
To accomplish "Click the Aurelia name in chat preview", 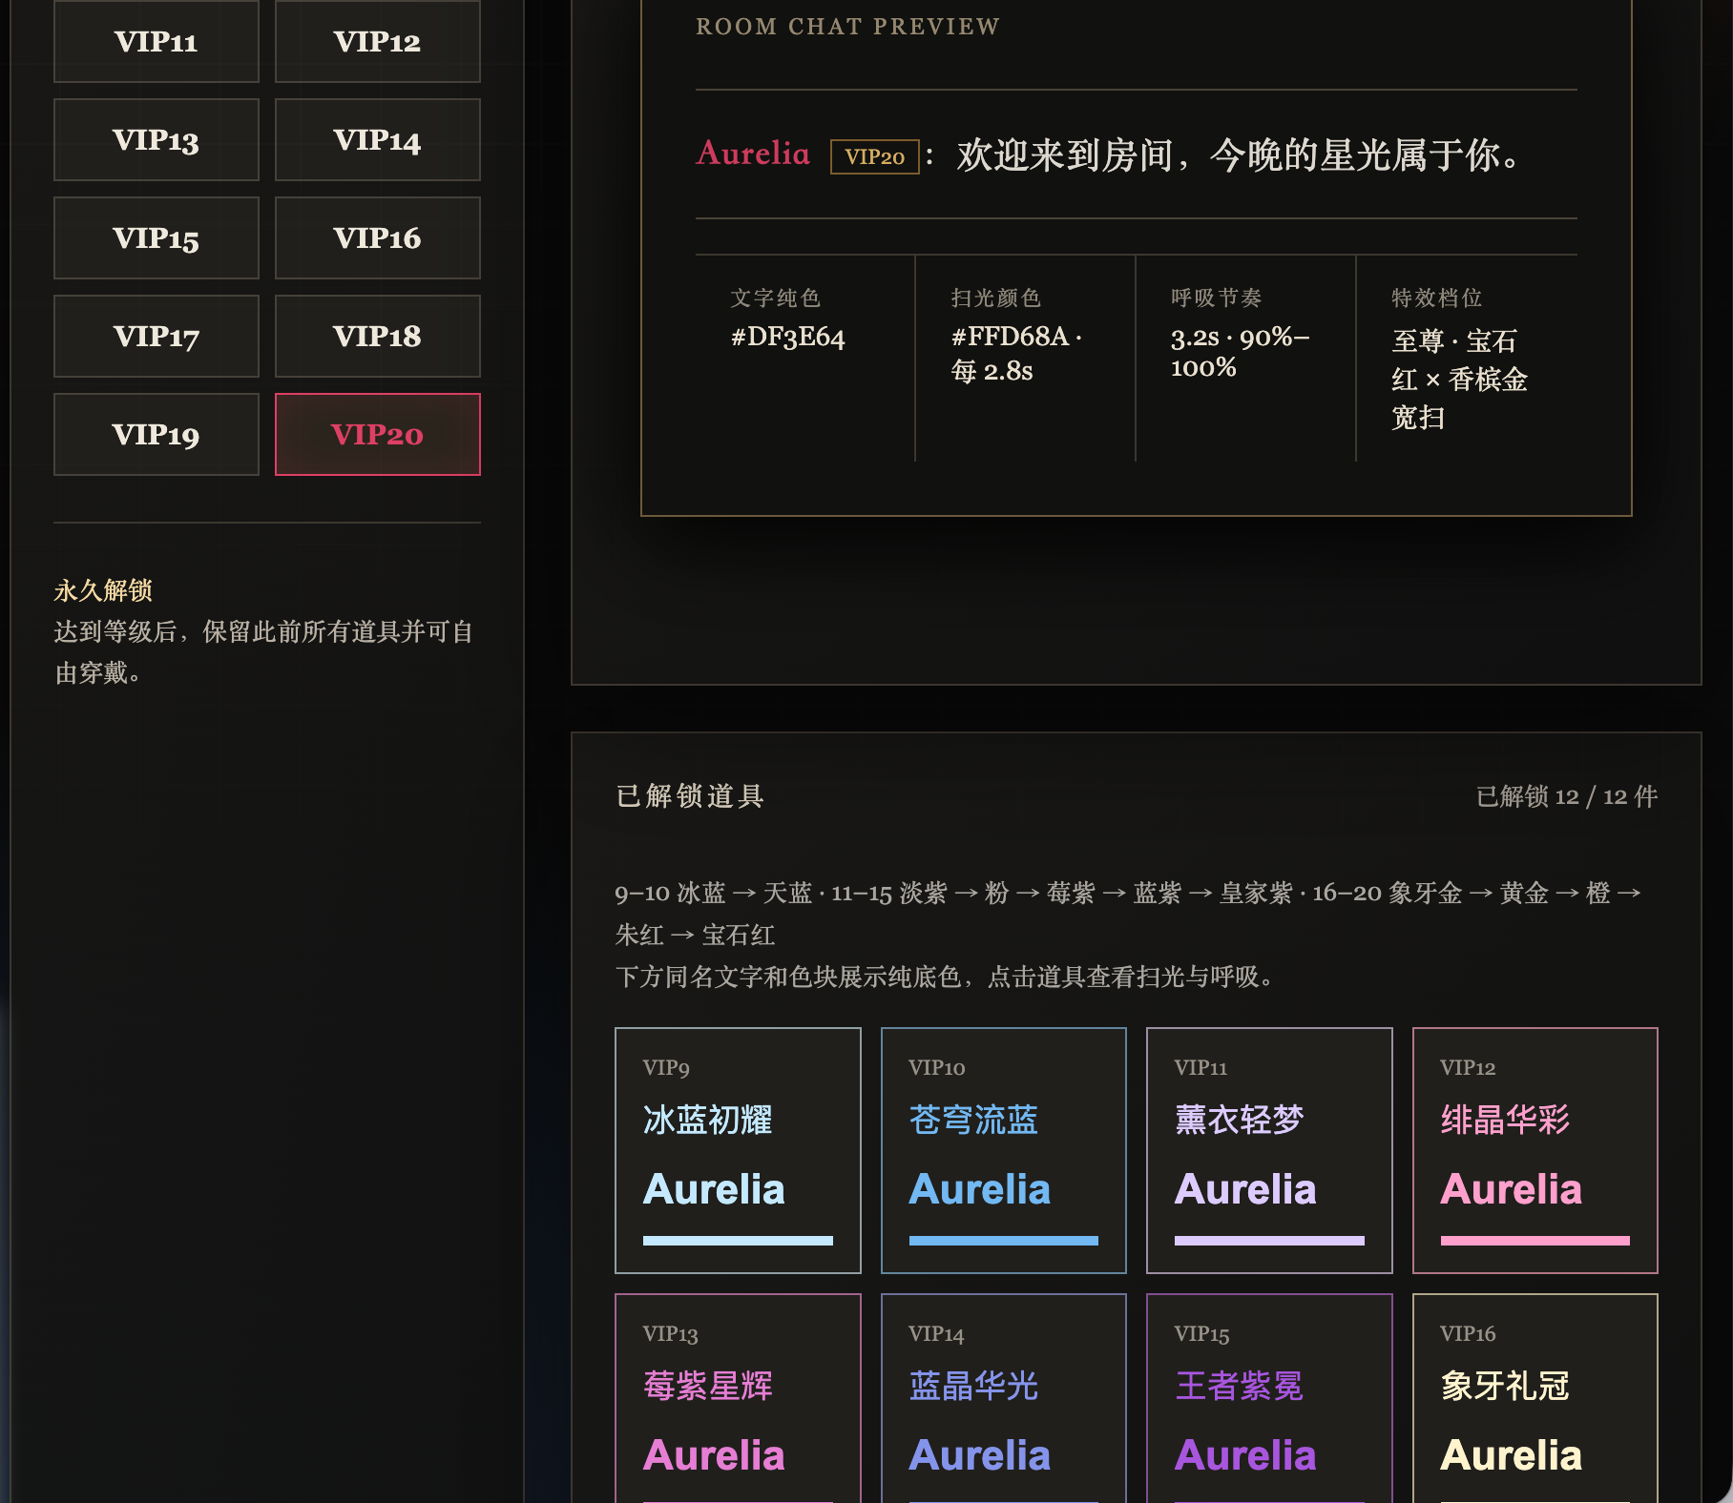I will (x=753, y=154).
